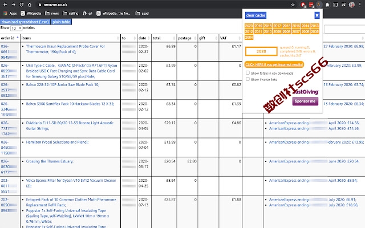Image resolution: width=365 pixels, height=228 pixels.
Task: Select the year 2013 button
Action: click(315, 26)
